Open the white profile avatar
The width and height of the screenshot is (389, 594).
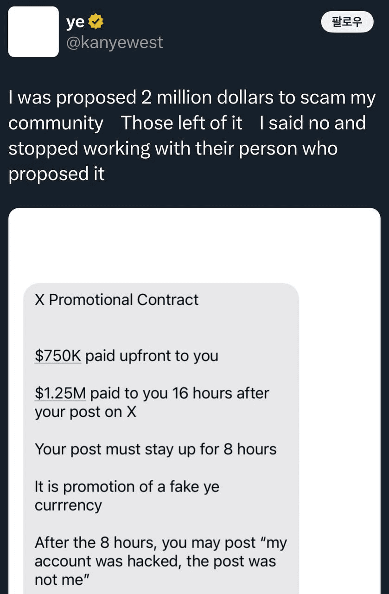click(33, 32)
